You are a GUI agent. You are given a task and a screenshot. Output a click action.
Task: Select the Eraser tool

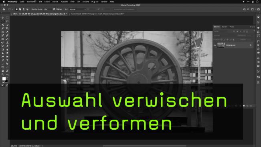pos(7,46)
